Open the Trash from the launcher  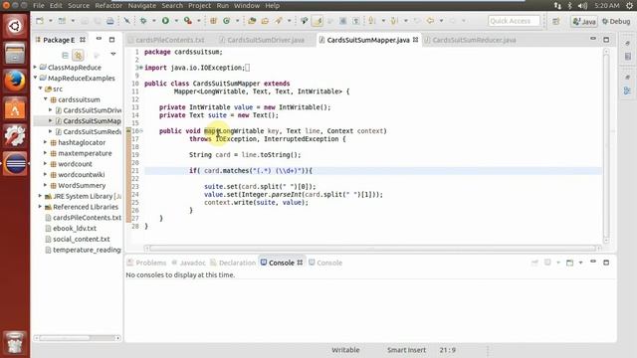tap(15, 343)
